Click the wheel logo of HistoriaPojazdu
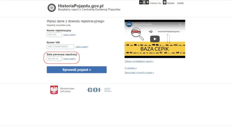Viewport: 232px width, 126px height. tap(52, 8)
